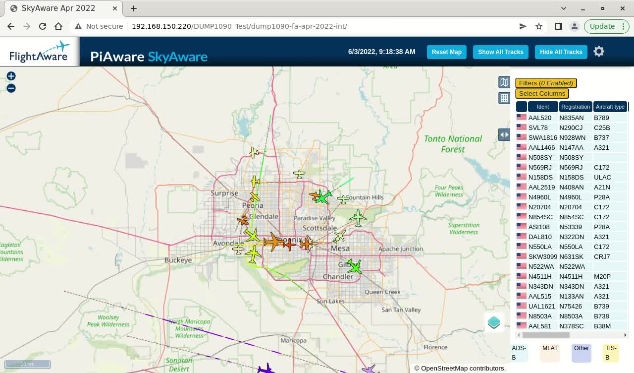This screenshot has height=373, width=634.
Task: Select N4511H M20P row
Action: coord(572,276)
